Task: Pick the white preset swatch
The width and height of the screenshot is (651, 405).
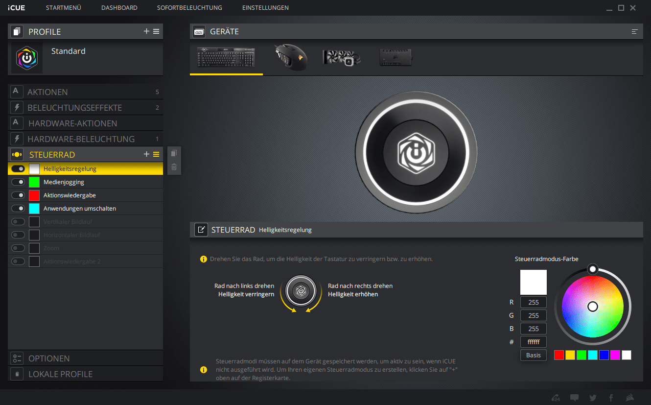Action: coord(627,355)
